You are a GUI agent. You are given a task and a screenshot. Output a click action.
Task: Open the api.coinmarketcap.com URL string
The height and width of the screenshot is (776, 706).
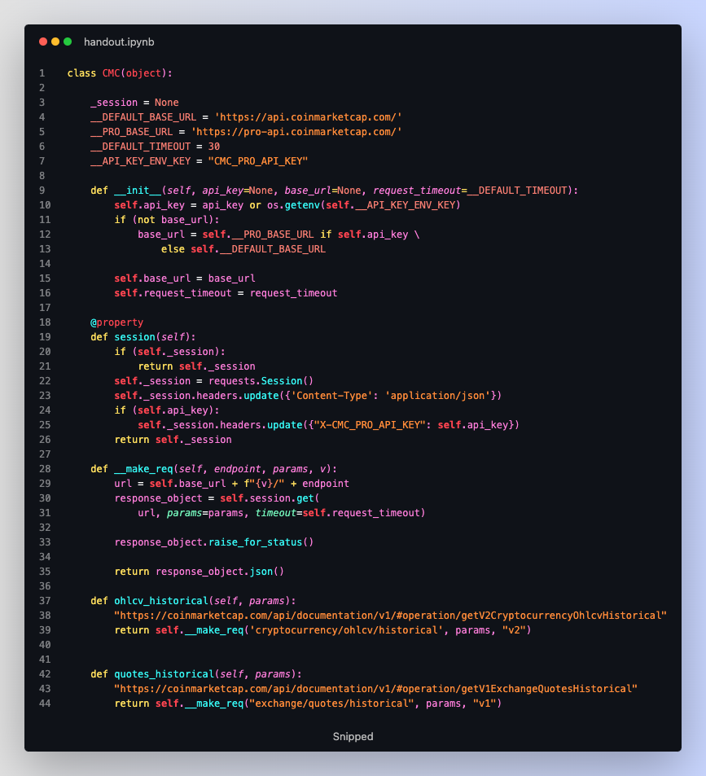click(308, 117)
